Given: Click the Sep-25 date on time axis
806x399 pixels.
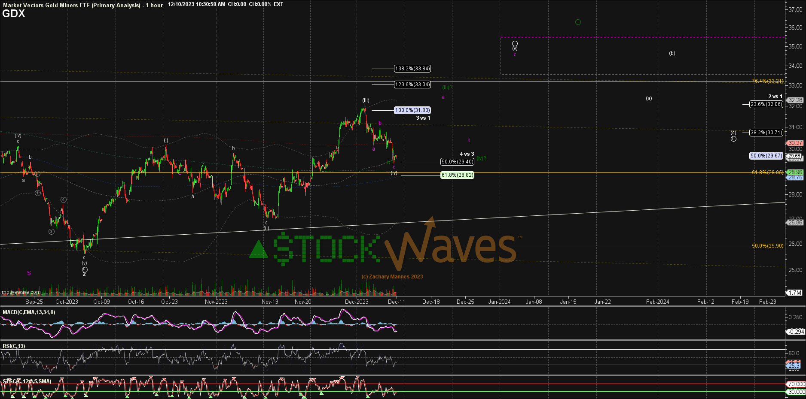Looking at the screenshot, I should pyautogui.click(x=34, y=302).
